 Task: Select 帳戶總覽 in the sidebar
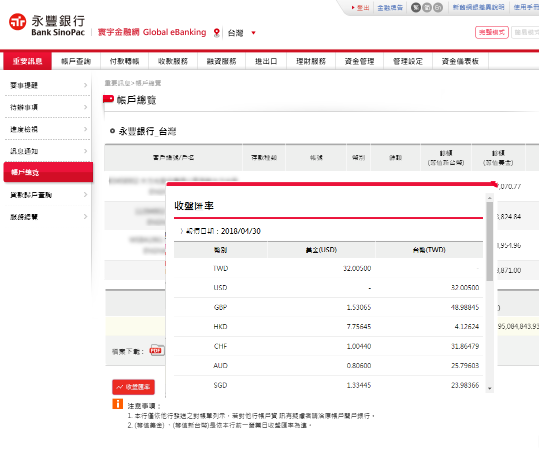48,172
